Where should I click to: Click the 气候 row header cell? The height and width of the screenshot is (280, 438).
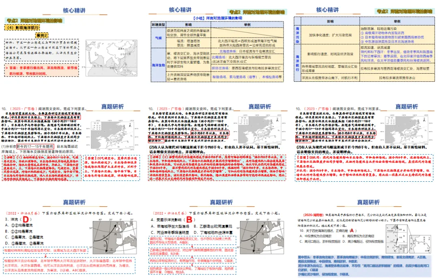(x=159, y=38)
